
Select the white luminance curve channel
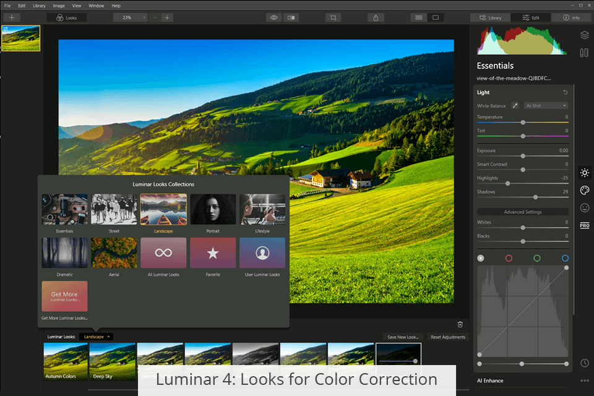(480, 258)
